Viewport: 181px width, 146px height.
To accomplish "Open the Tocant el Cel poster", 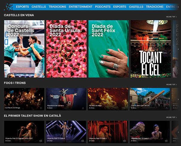I will (151, 49).
